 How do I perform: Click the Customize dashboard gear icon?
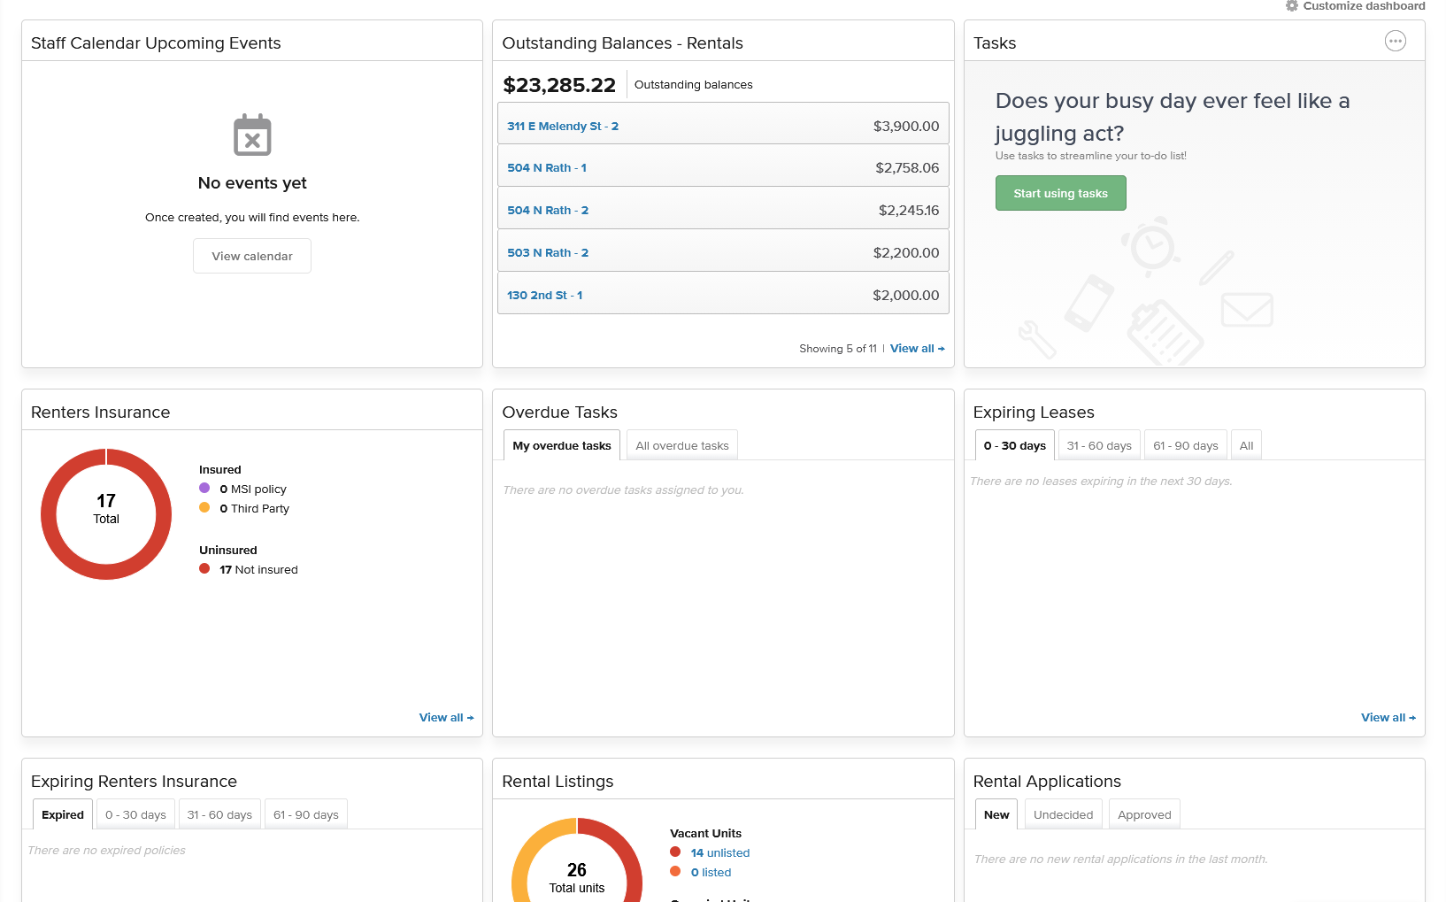point(1291,5)
